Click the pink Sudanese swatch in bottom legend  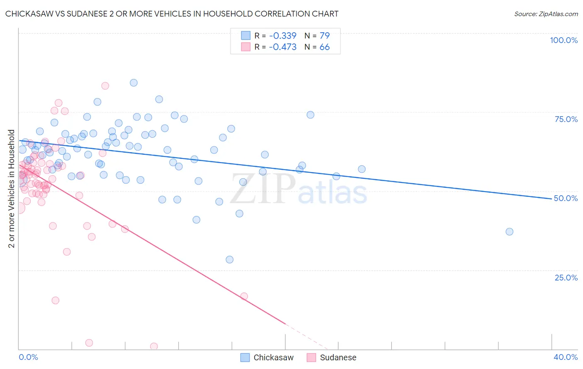coord(311,357)
